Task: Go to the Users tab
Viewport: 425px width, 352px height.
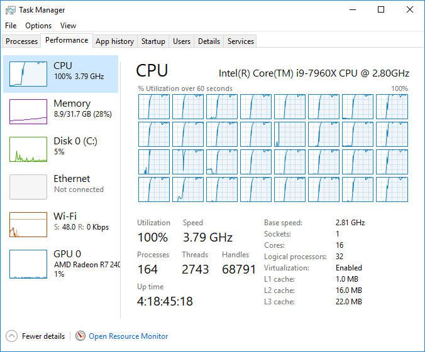Action: point(182,41)
